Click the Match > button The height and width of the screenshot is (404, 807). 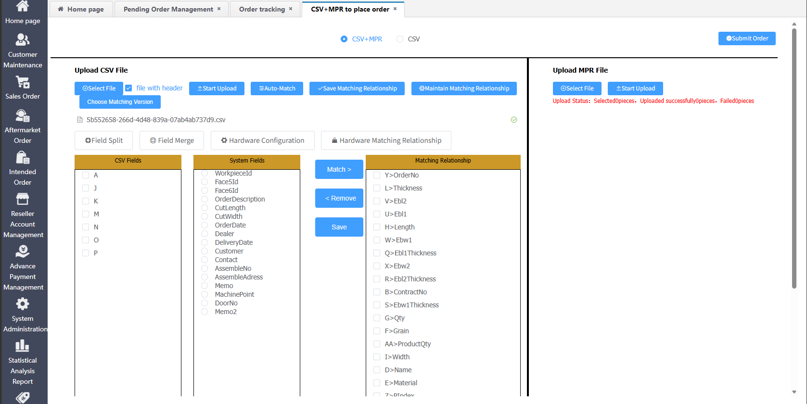tap(339, 169)
